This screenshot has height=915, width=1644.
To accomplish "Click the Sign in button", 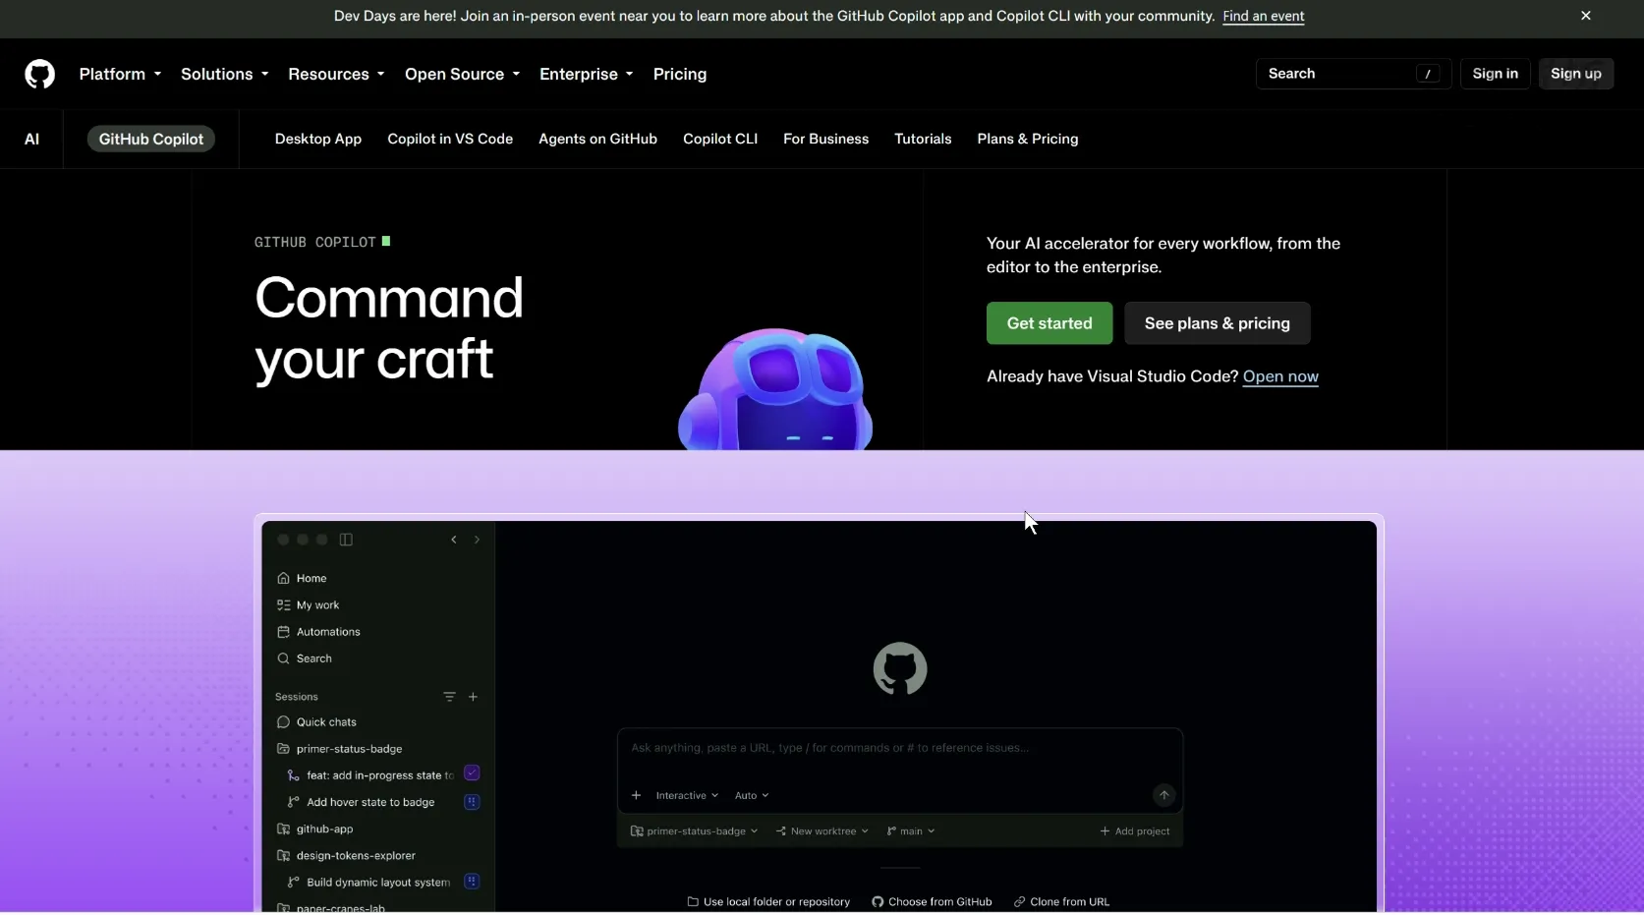I will [x=1495, y=74].
